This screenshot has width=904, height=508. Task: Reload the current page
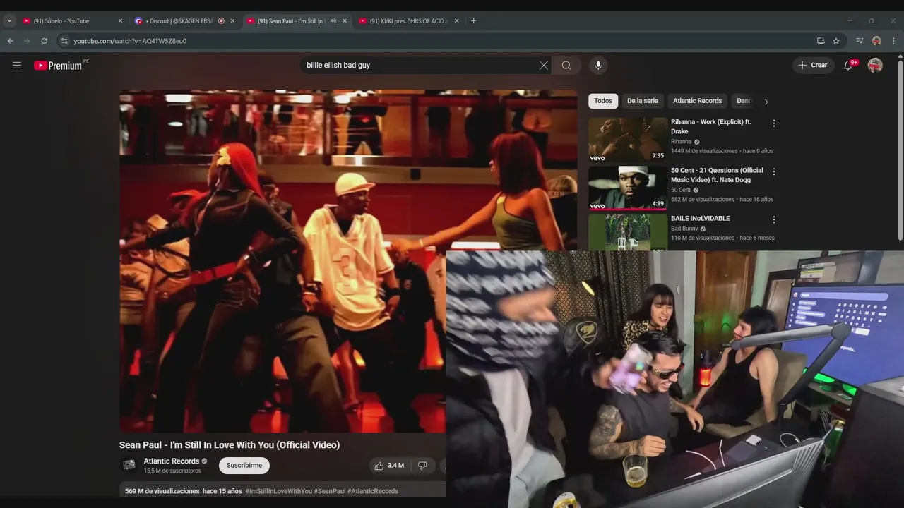click(44, 41)
